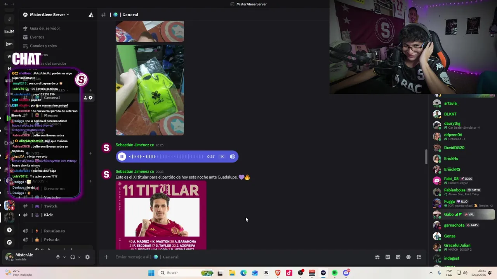Open TikTok from the taskbar
Viewport: 497px width, 279px height.
click(x=289, y=273)
